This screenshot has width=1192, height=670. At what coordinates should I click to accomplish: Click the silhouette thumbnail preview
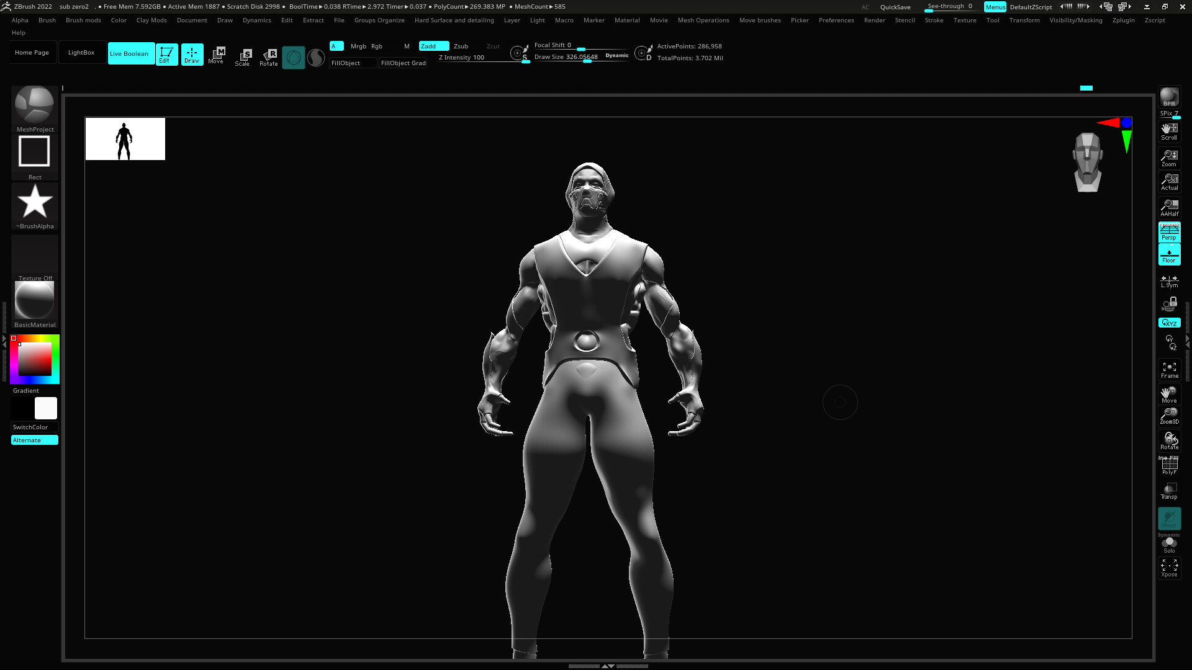click(x=125, y=139)
